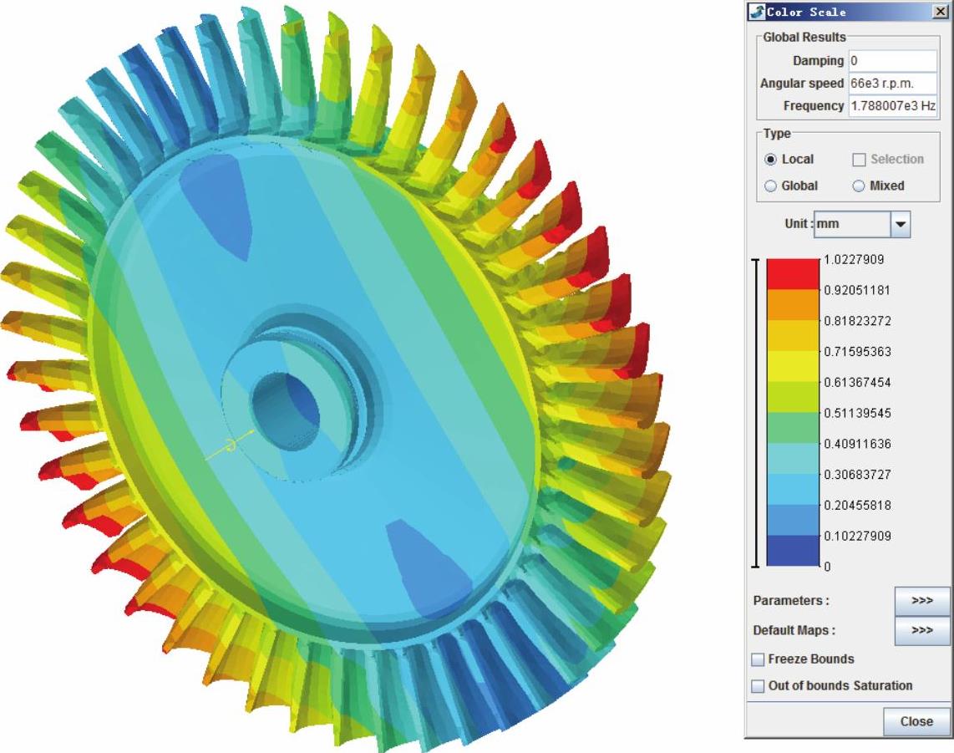Choose the Mixed type radio button
The width and height of the screenshot is (954, 753).
(x=858, y=186)
